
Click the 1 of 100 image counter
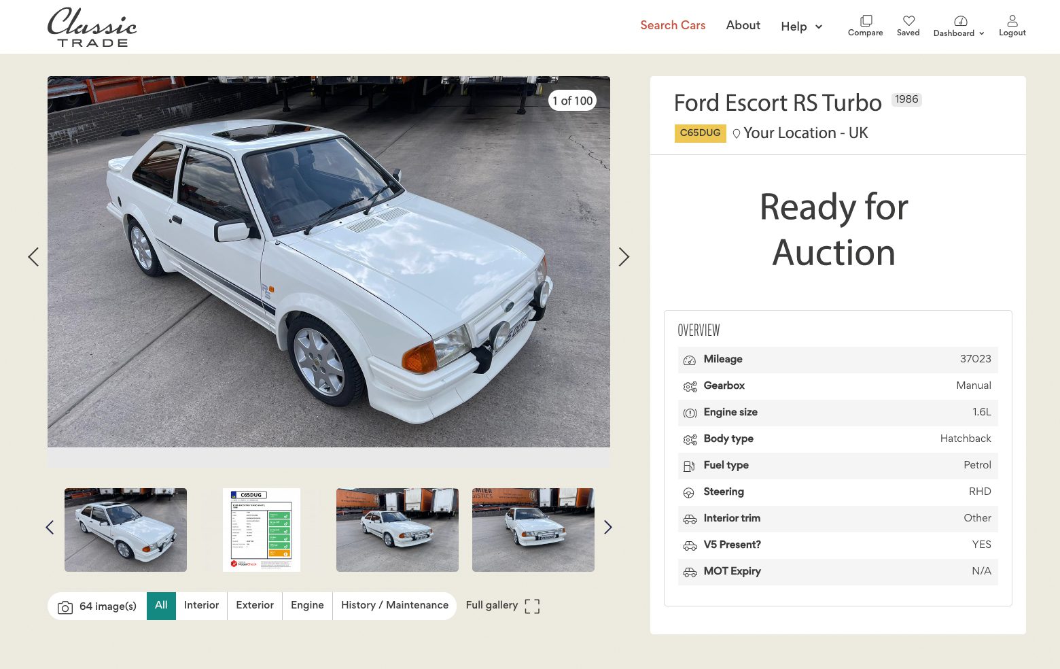573,101
